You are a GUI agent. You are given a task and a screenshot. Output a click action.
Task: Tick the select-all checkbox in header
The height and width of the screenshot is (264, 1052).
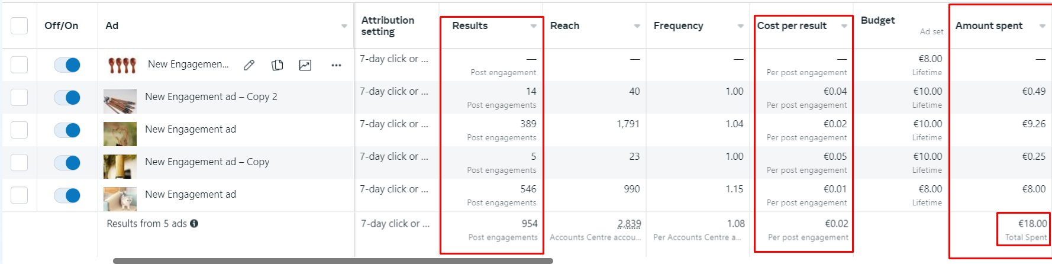pos(20,25)
